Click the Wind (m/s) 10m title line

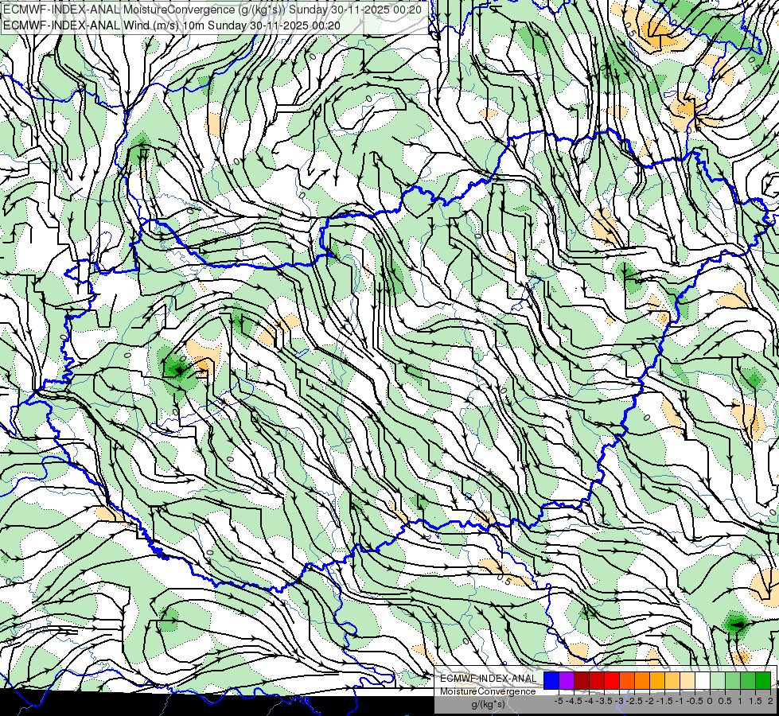click(x=172, y=25)
